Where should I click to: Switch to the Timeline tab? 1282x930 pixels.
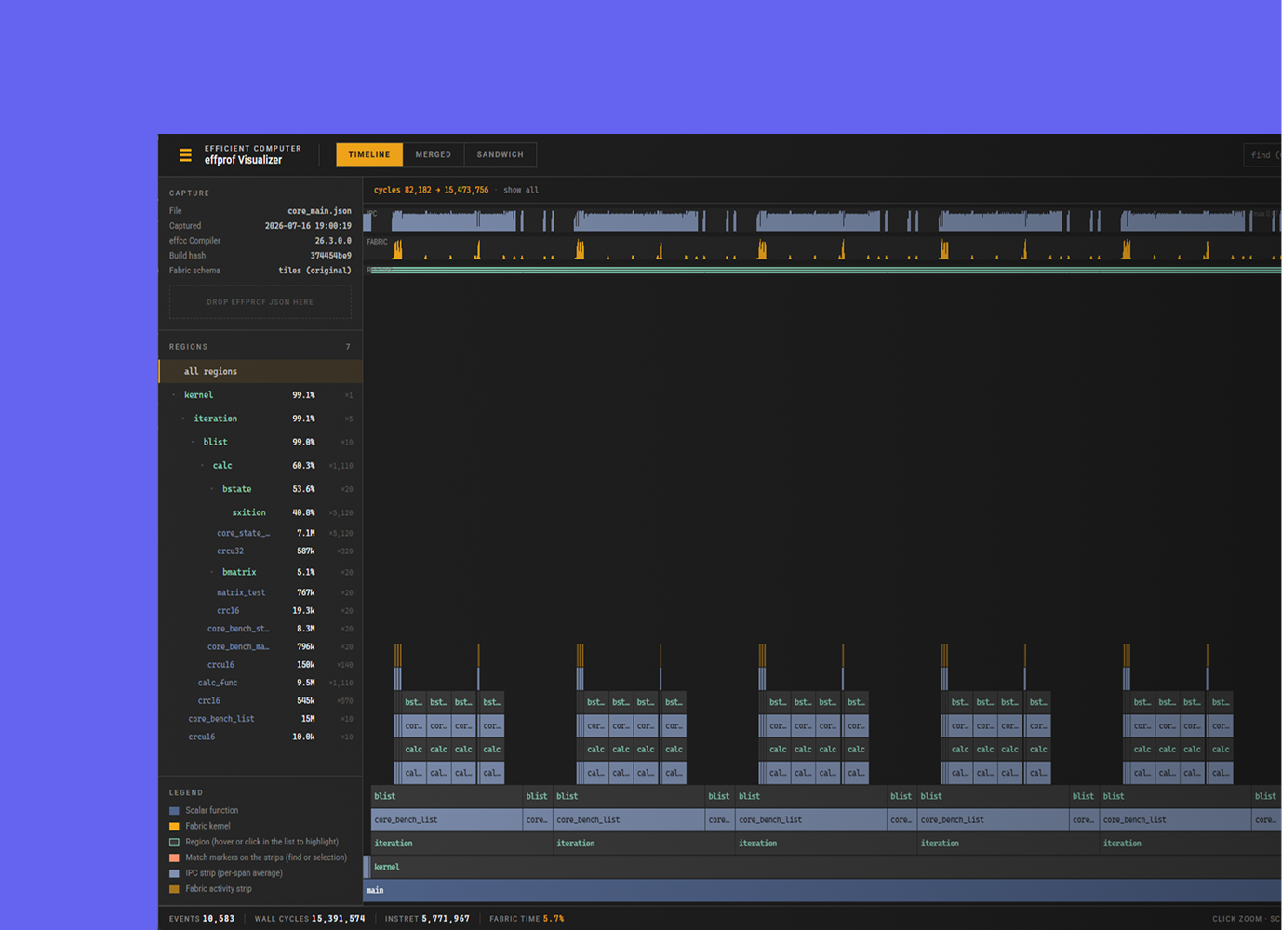click(369, 154)
